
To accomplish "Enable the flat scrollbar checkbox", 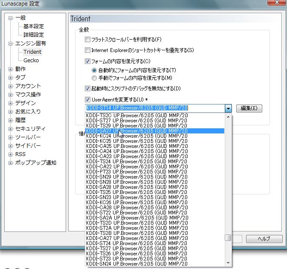I will [87, 40].
